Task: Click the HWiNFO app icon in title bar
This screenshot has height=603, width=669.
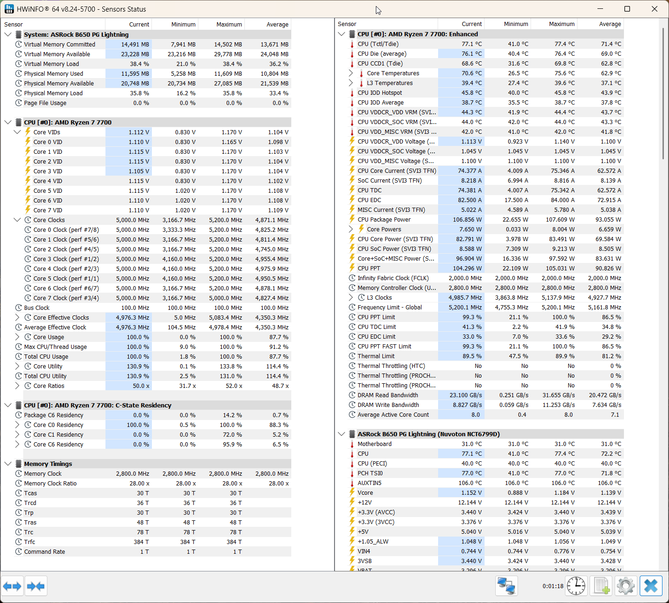Action: point(9,9)
